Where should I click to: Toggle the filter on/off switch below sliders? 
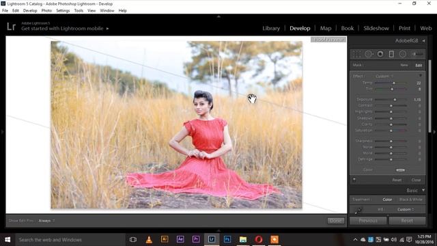coord(354,180)
